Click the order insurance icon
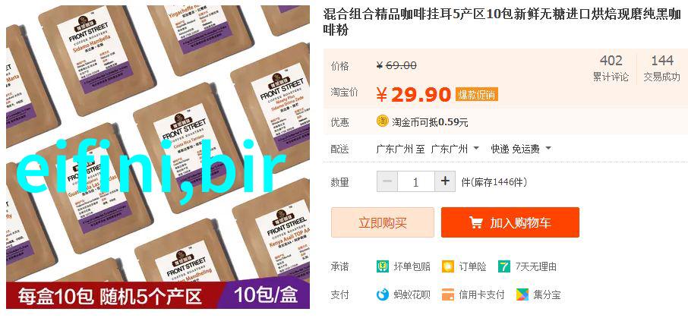The width and height of the screenshot is (688, 318). 448,266
